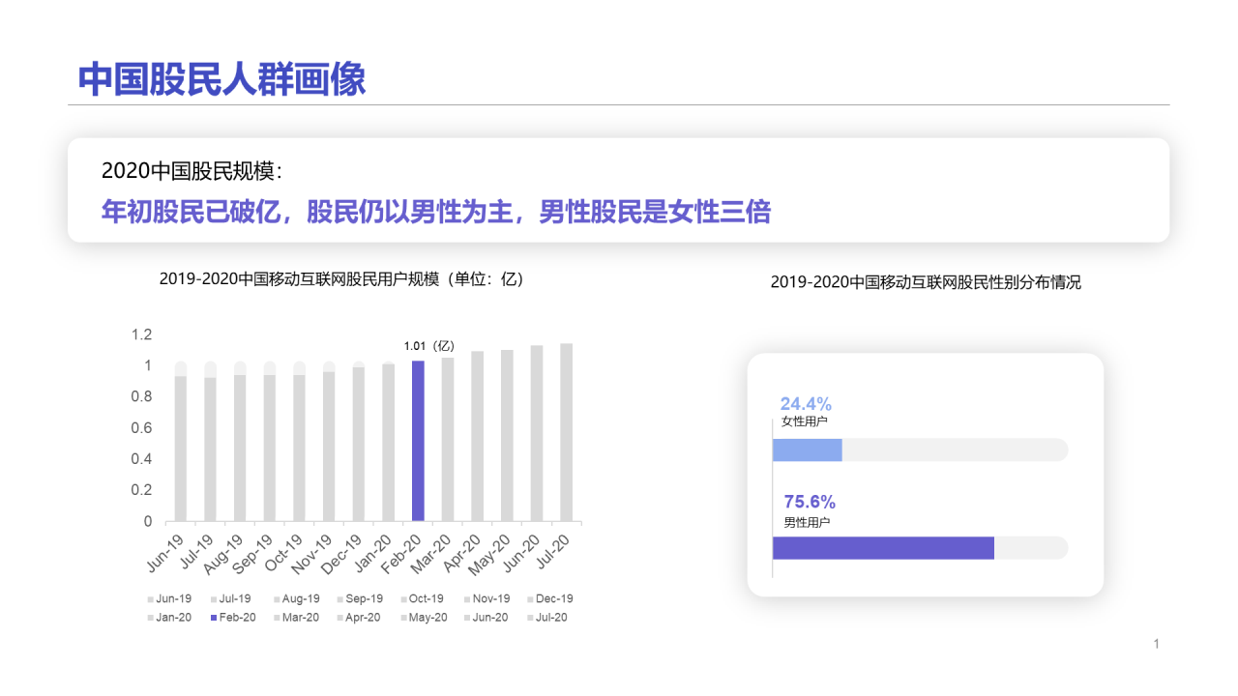Click the Jun-19 bar in the chart
The image size is (1238, 696).
click(181, 448)
